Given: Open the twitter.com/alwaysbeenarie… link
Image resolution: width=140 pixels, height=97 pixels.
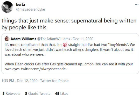Looking at the screenshot, I should [45, 69].
